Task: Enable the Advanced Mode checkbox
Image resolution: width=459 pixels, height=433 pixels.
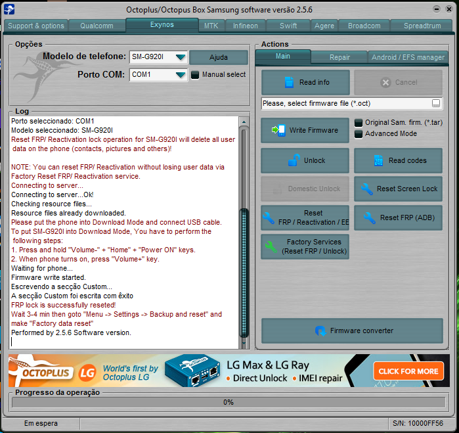Action: pyautogui.click(x=359, y=134)
